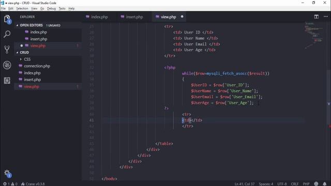Open the Extensions view icon

click(x=7, y=81)
